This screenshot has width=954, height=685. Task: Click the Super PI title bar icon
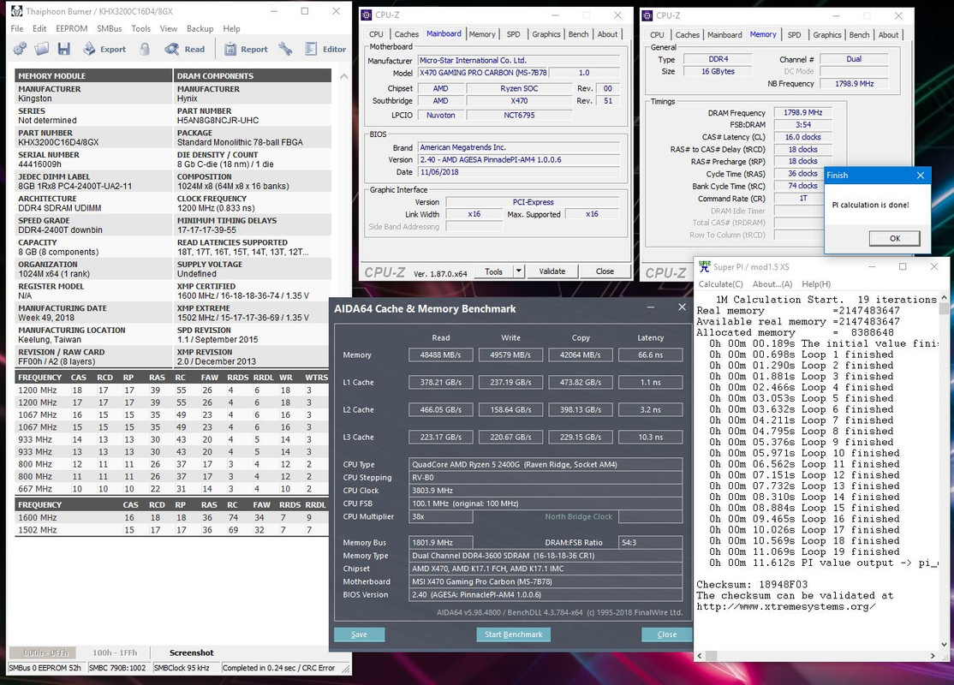tap(705, 266)
